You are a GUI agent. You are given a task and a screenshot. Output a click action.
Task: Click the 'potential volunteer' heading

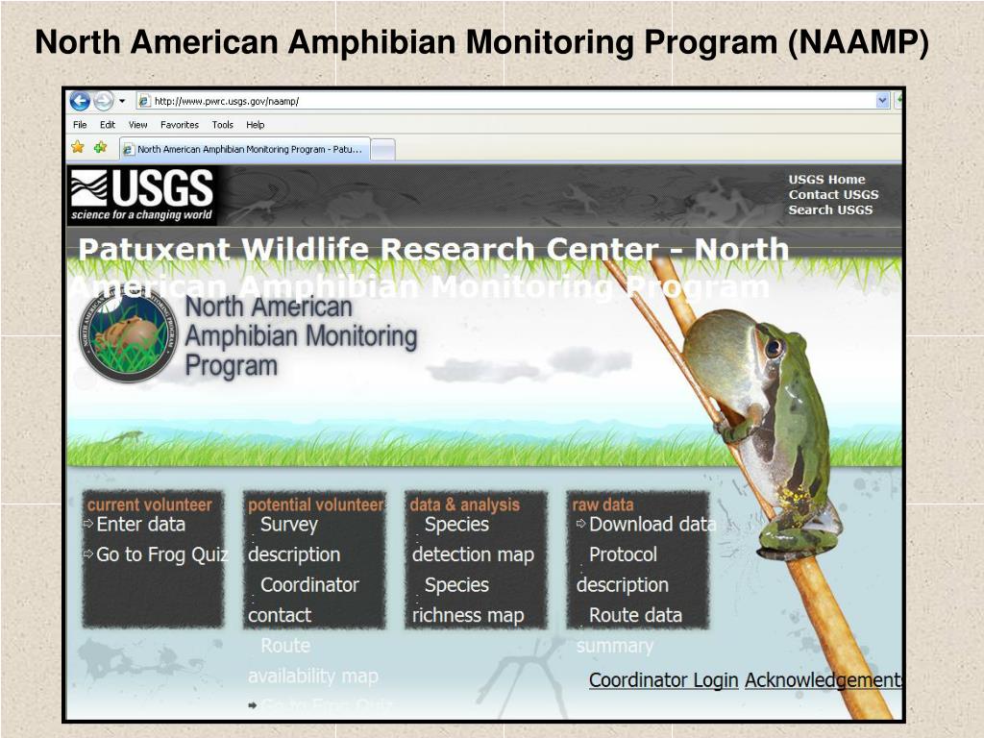click(x=315, y=504)
